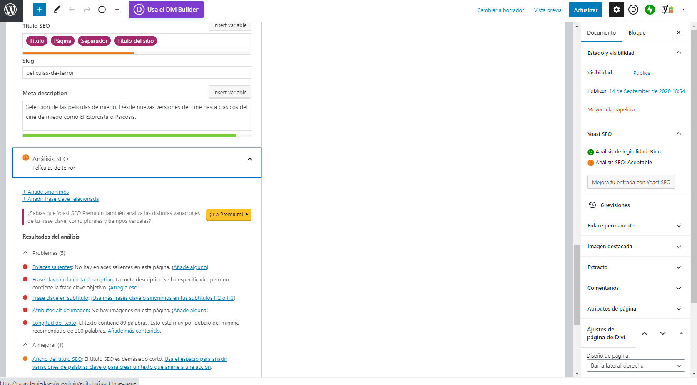Select the Título del sitio variable tag
This screenshot has width=697, height=385.
[135, 41]
